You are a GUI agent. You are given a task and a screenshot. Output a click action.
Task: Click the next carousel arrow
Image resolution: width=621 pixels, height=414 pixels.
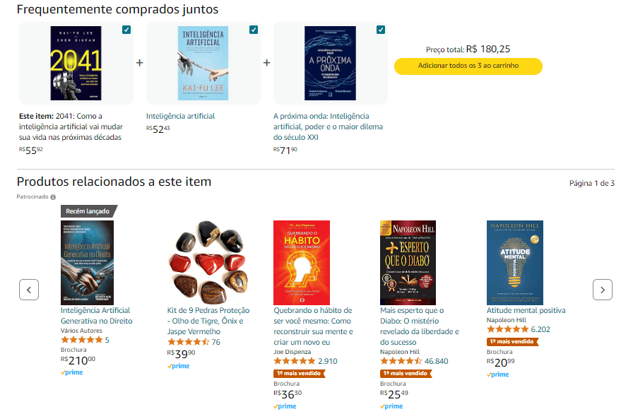tap(602, 290)
